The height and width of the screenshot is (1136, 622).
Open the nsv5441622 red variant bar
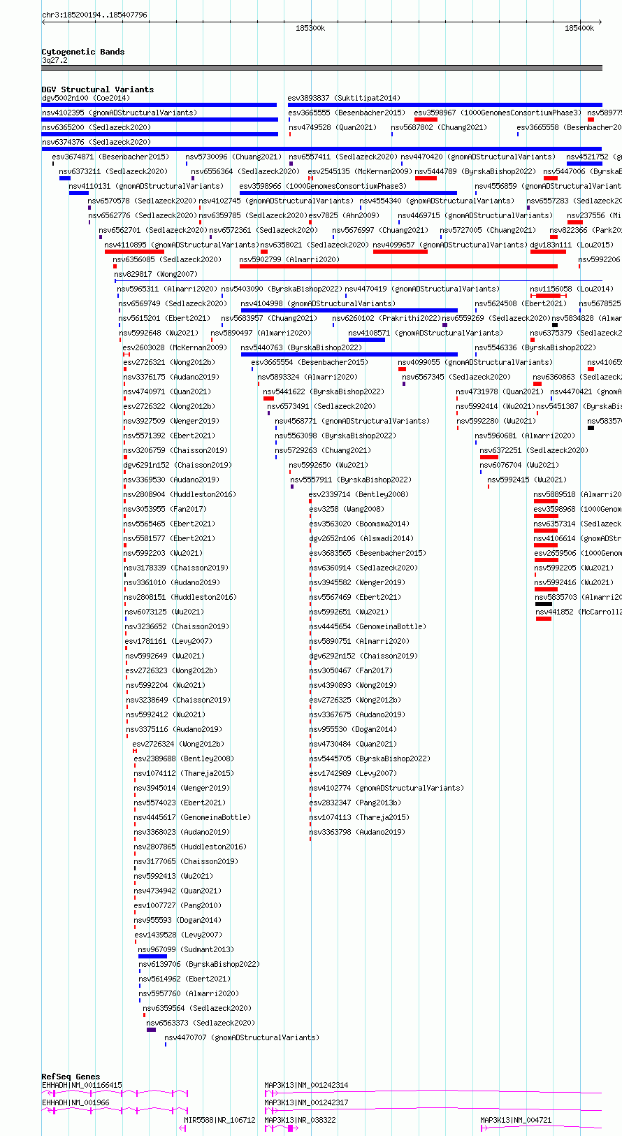pyautogui.click(x=268, y=398)
